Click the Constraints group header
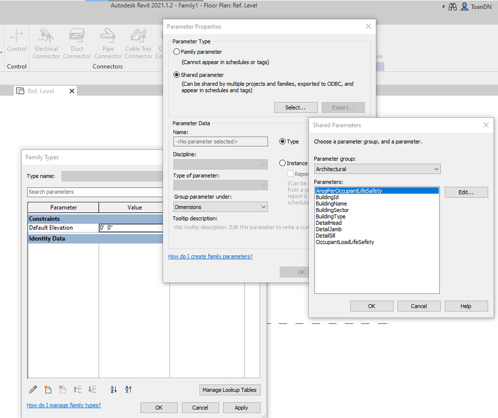This screenshot has height=418, width=498. pyautogui.click(x=95, y=218)
